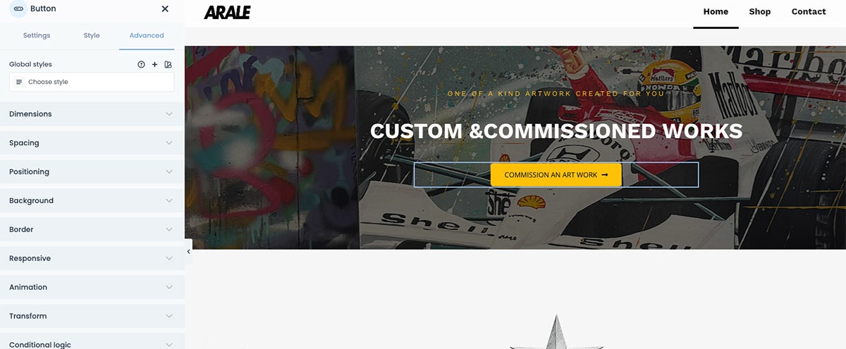Screen dimensions: 846x349
Task: Expand the Animation section
Action: 92,288
